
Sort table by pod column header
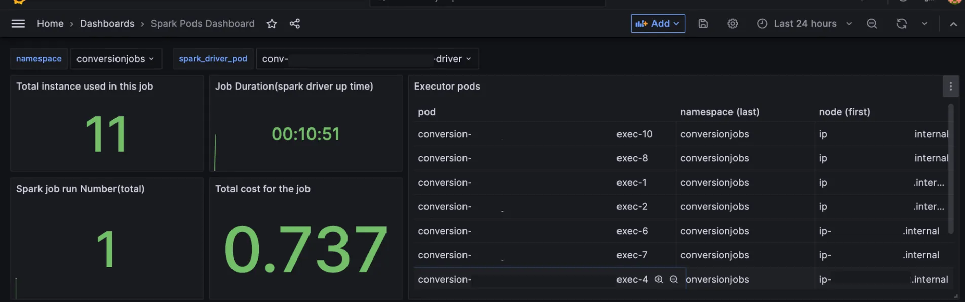[427, 112]
